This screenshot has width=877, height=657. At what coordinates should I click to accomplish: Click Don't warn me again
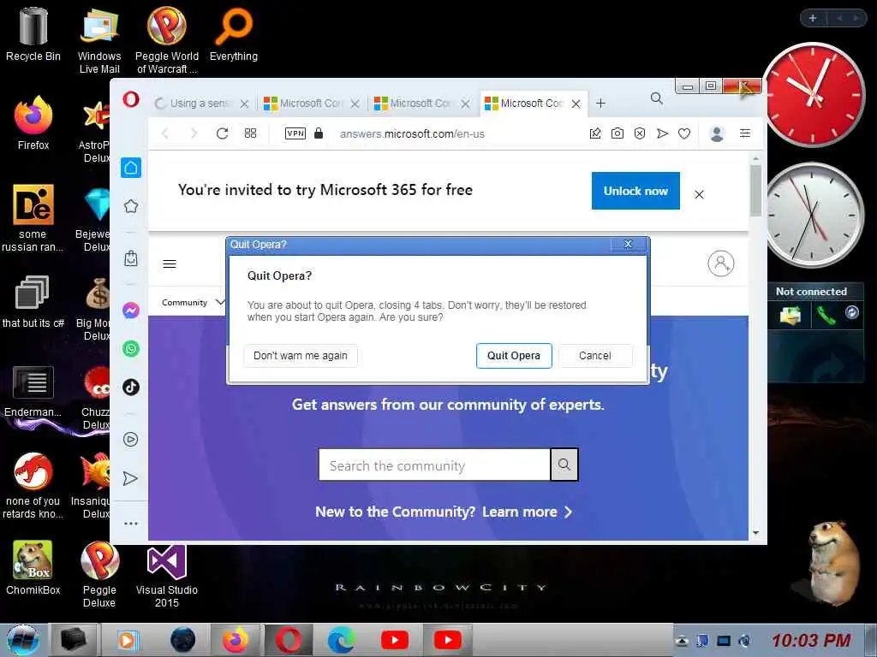pos(301,356)
